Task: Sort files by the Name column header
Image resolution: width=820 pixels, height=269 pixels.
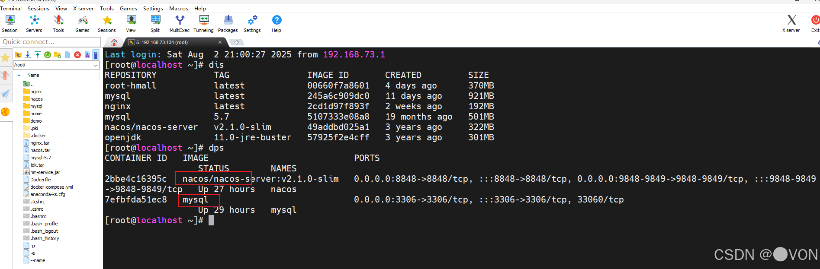Action: (33, 75)
